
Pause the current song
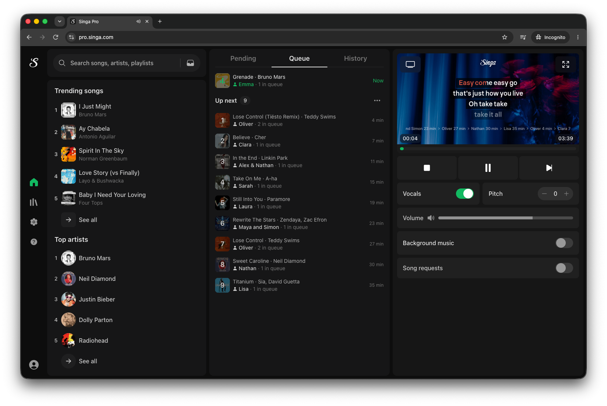[488, 168]
